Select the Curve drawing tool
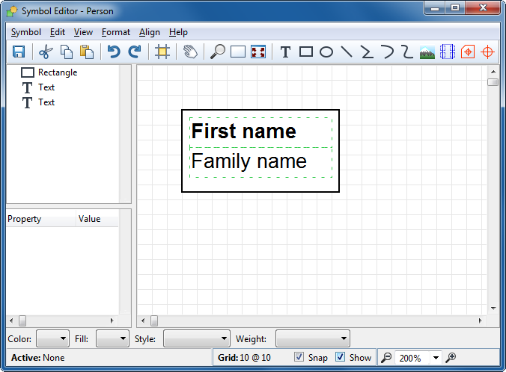506x372 pixels. click(407, 52)
